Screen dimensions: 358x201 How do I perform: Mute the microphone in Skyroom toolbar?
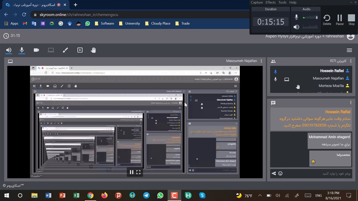point(22,50)
